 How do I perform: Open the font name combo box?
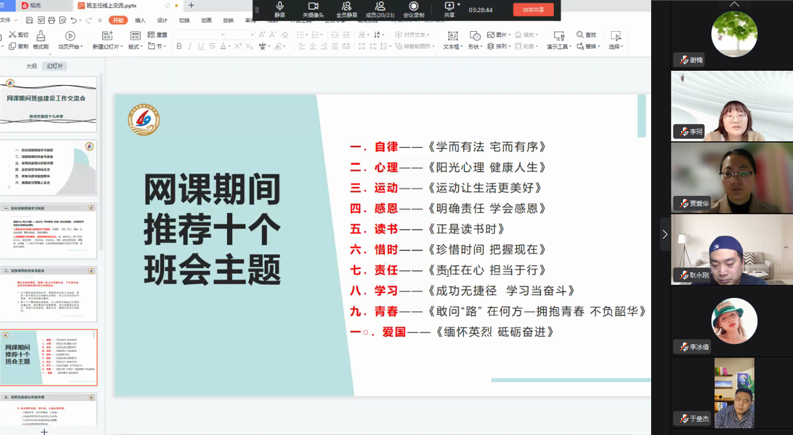click(199, 34)
